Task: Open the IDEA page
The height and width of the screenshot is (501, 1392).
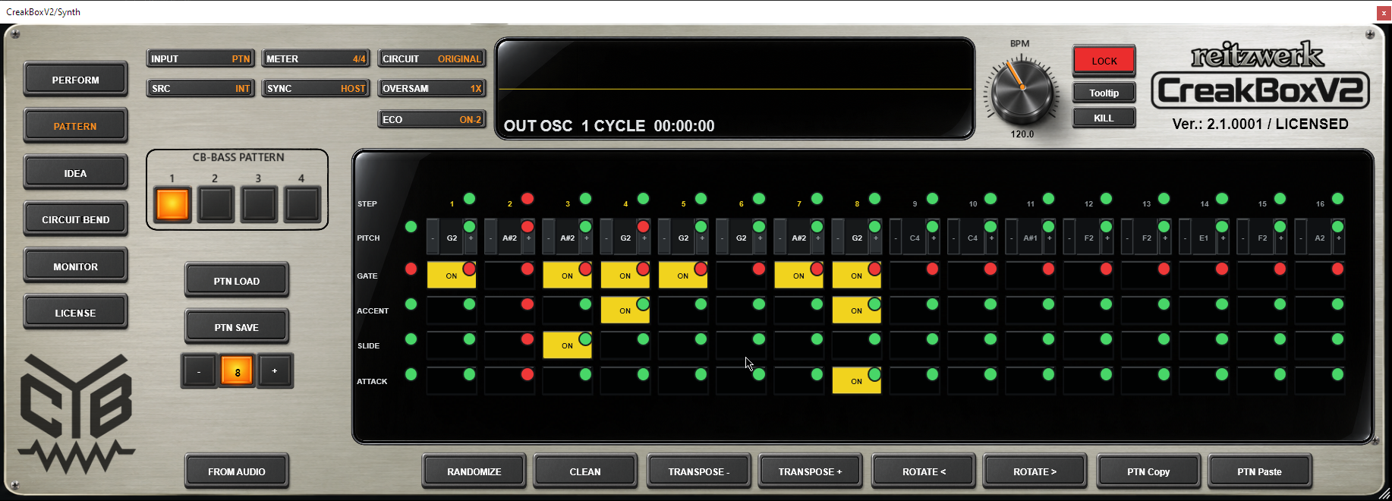Action: tap(75, 173)
